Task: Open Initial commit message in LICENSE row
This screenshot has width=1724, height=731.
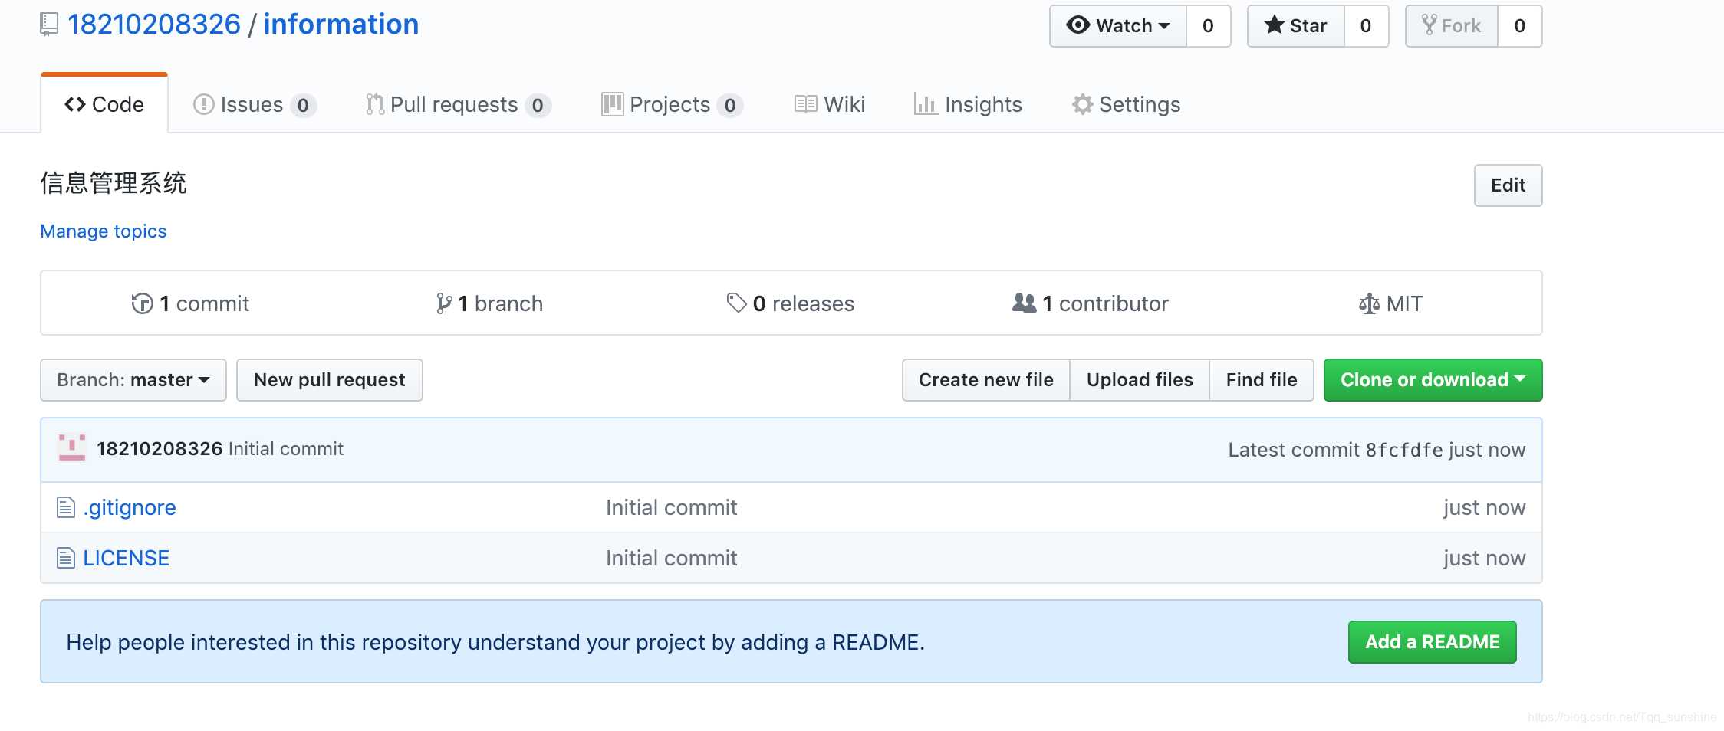Action: coord(672,558)
